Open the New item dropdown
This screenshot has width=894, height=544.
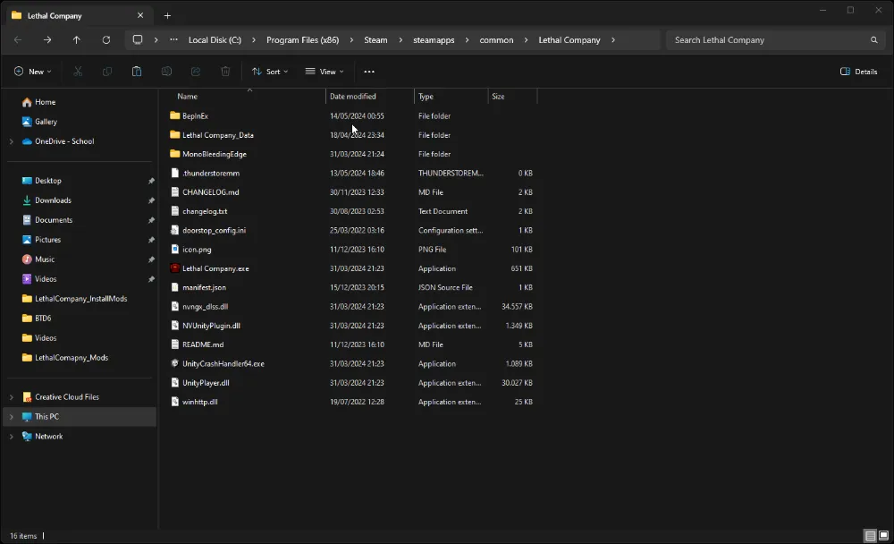point(33,72)
